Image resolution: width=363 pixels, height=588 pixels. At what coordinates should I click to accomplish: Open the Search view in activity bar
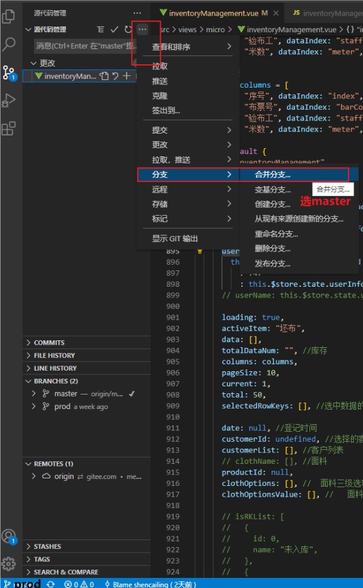(x=8, y=44)
